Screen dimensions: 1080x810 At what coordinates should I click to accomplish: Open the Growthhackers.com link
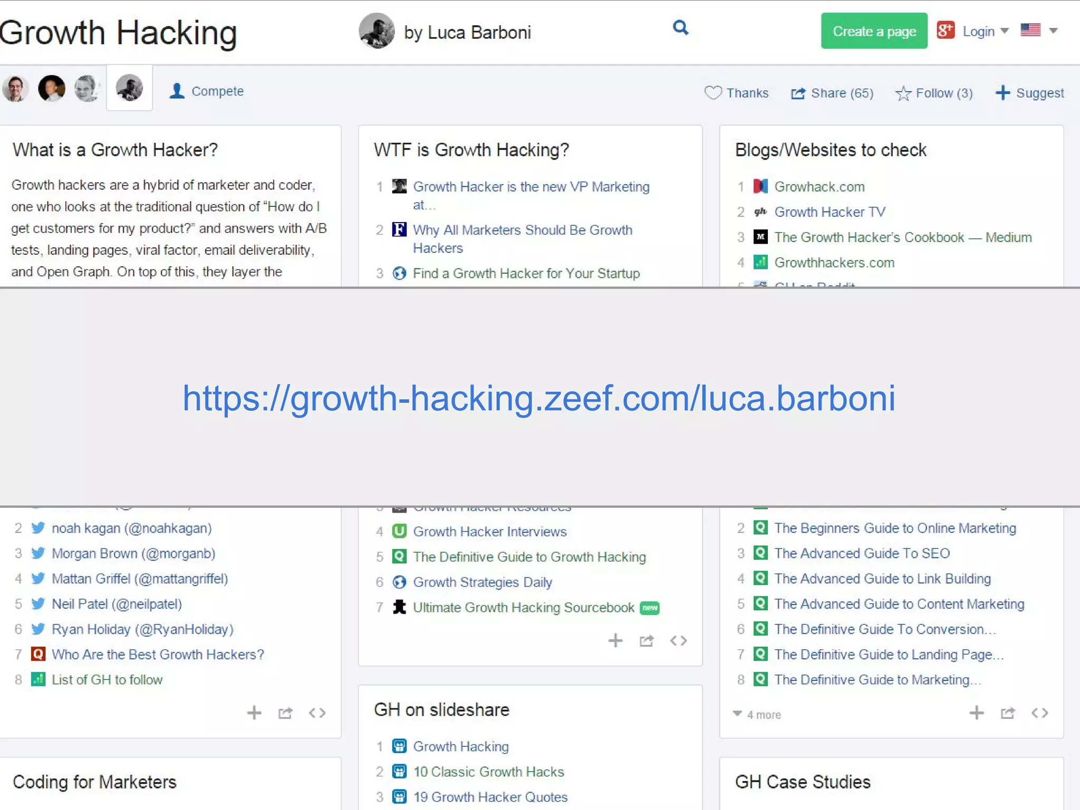[834, 263]
